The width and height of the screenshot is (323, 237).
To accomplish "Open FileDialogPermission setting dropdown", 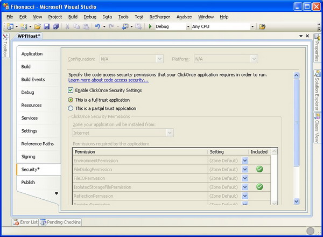I will tap(245, 169).
